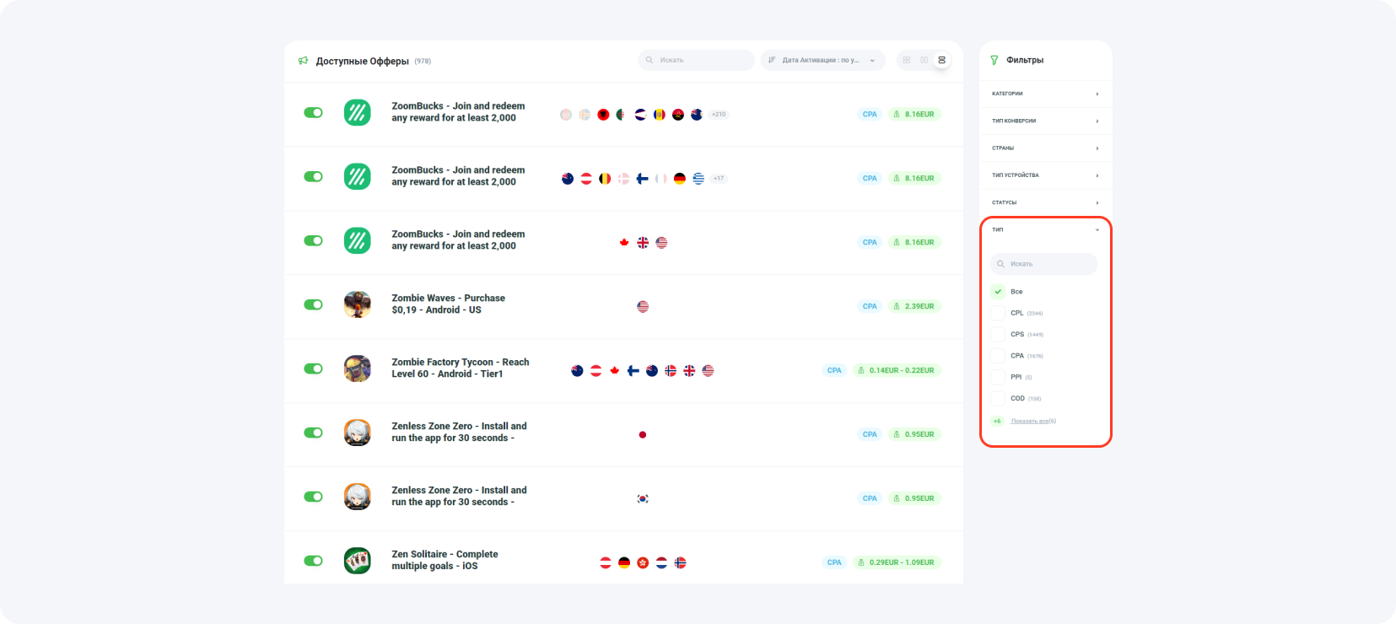
Task: Click the +210 more countries badge
Action: point(719,114)
